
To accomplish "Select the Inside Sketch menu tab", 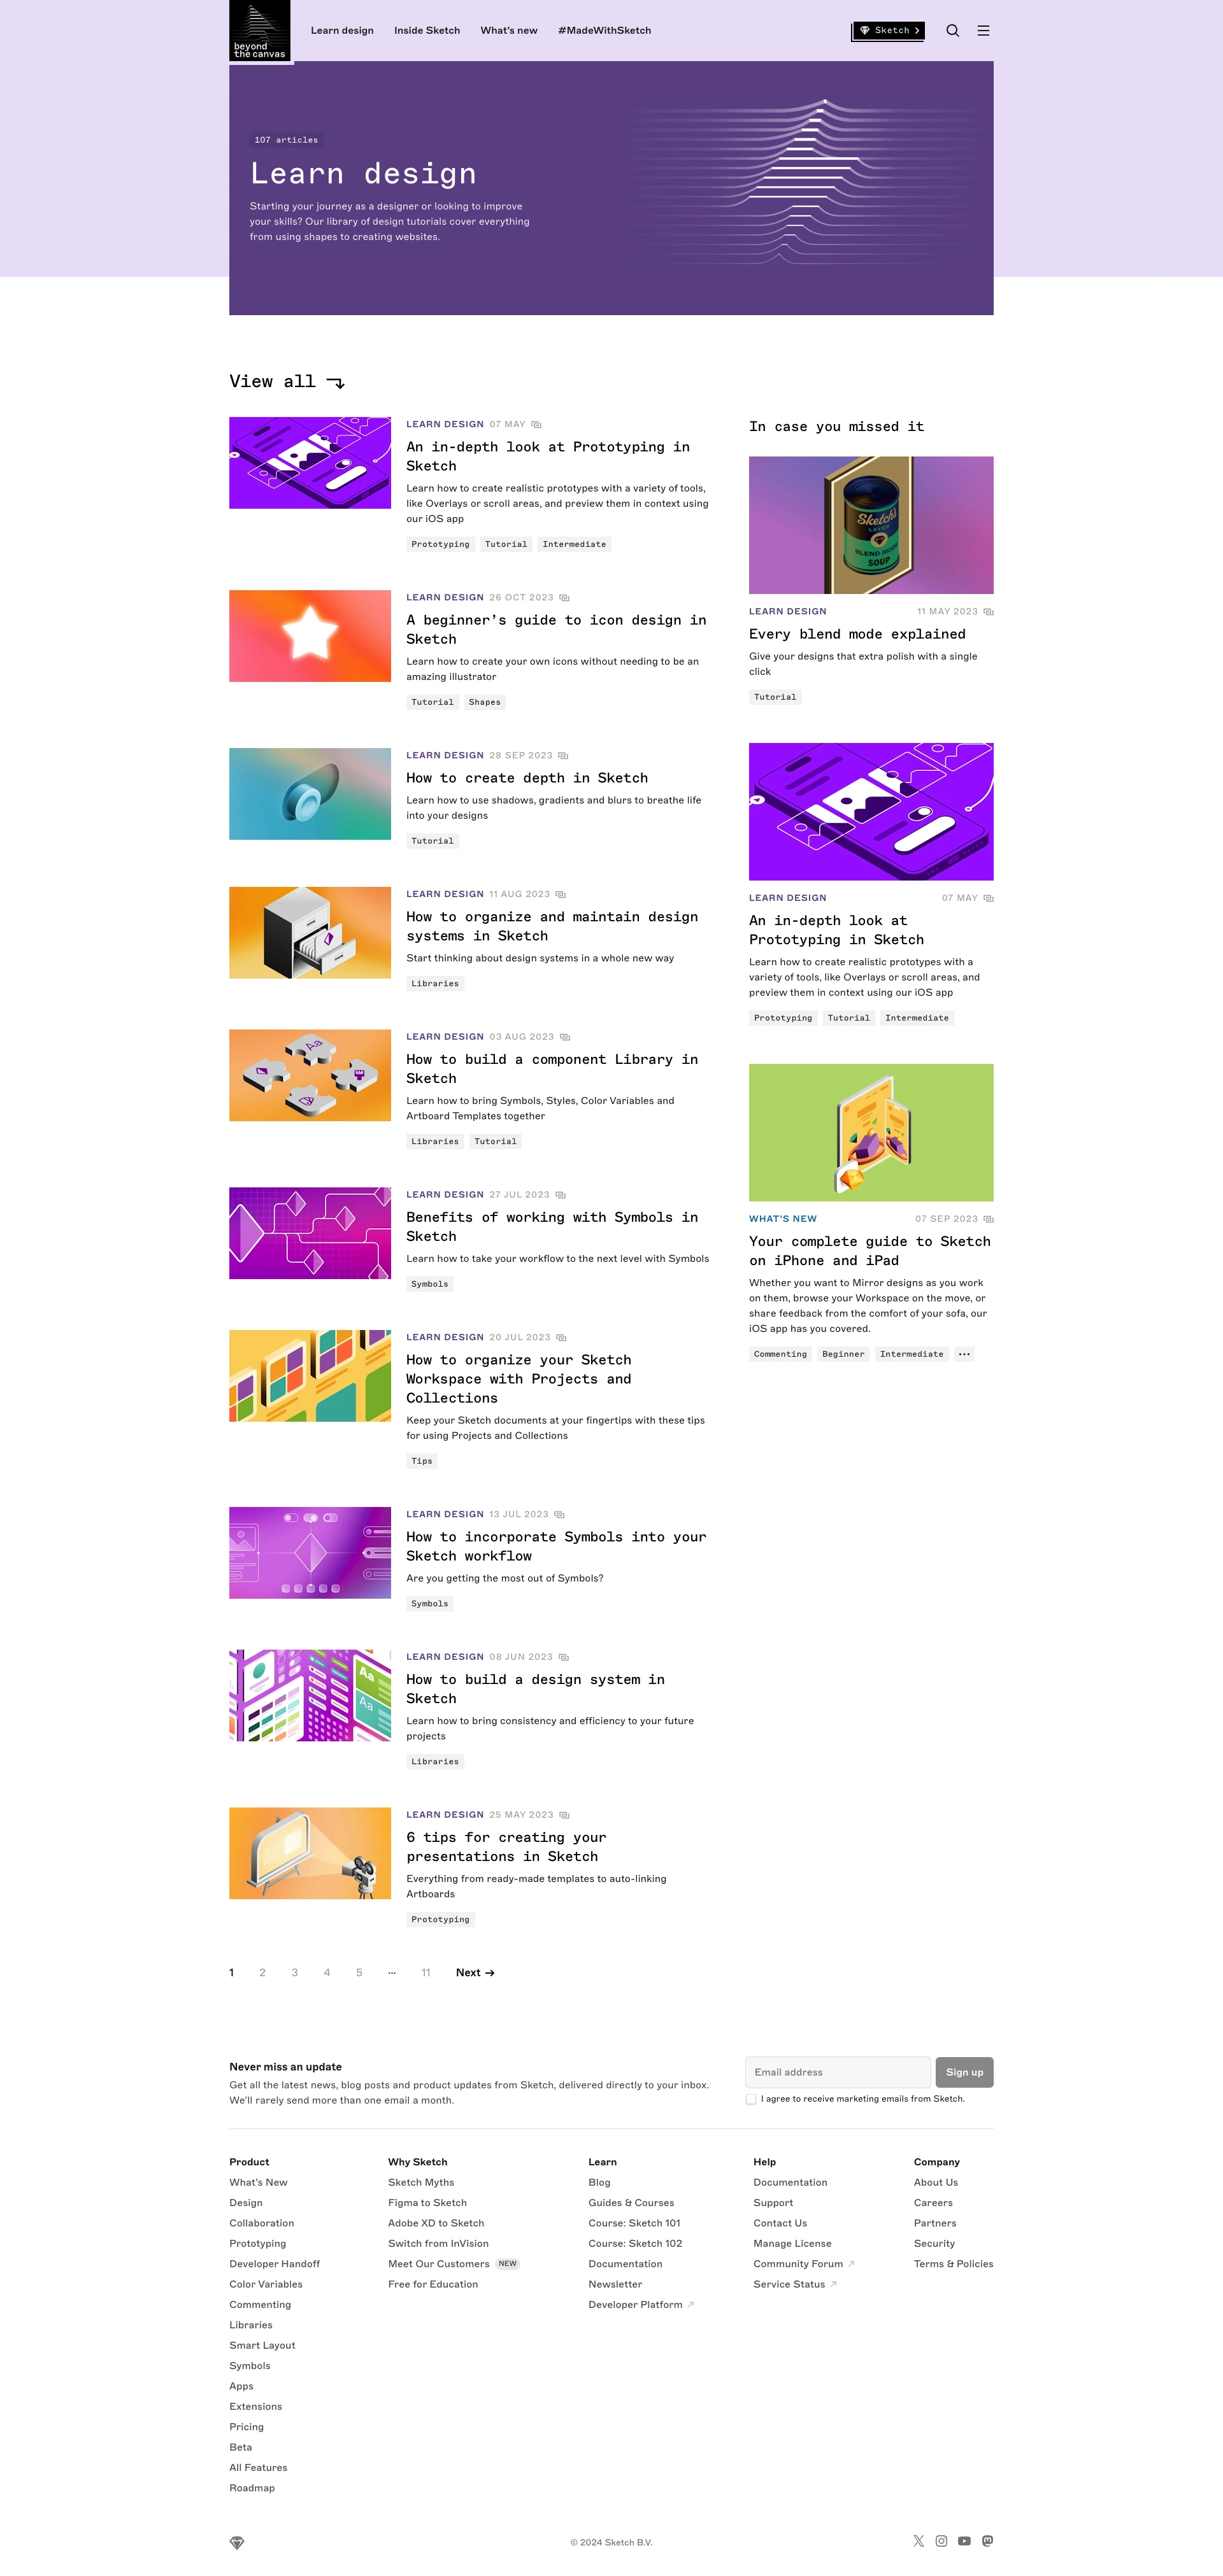I will pos(424,28).
